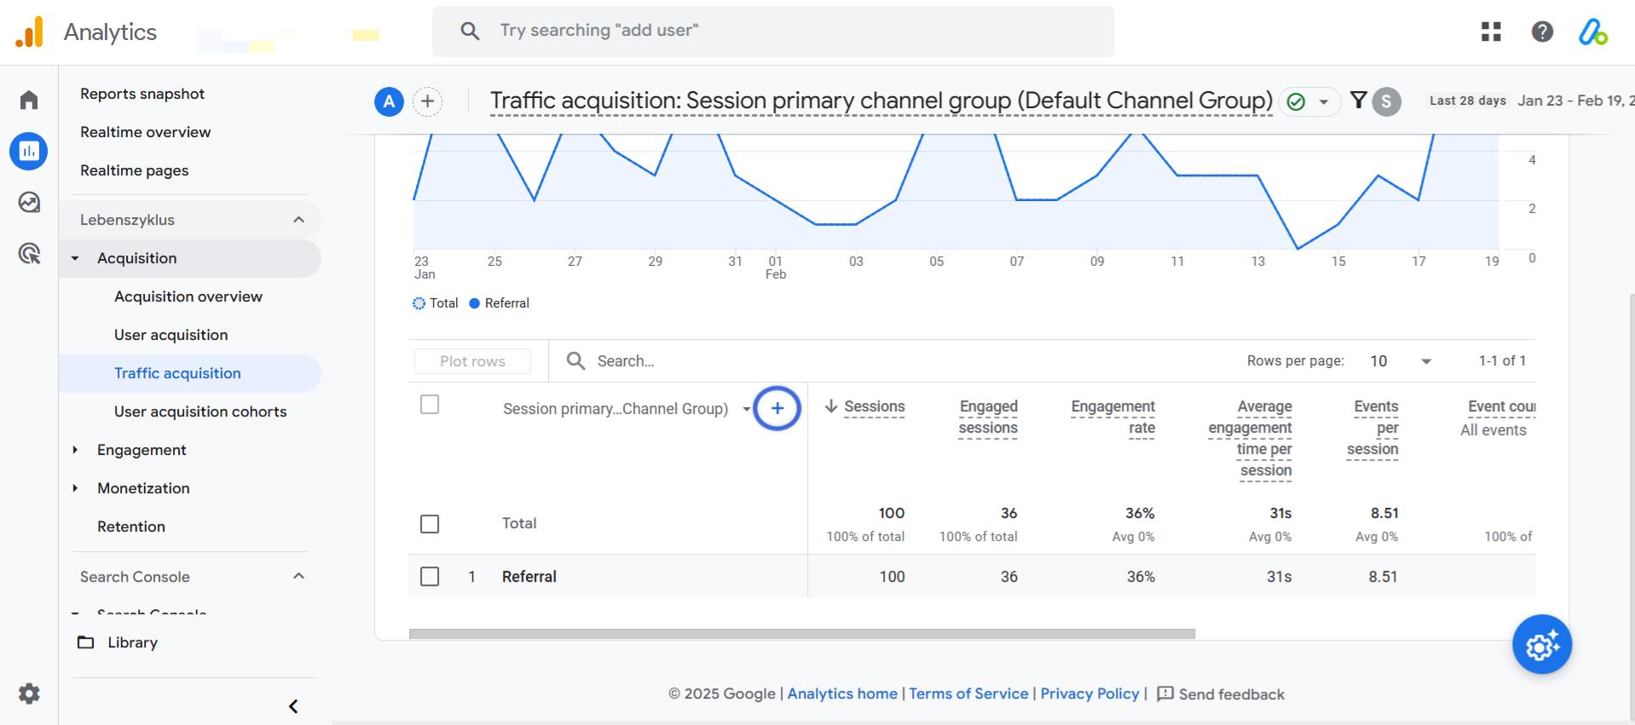Click Send feedback text
Viewport: 1635px width, 725px height.
click(x=1232, y=694)
